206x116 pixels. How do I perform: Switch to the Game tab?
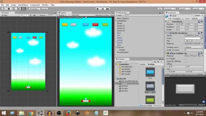63,13
